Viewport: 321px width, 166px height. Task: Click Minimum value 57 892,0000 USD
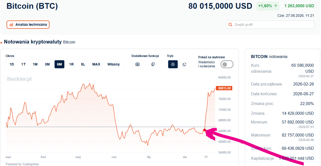(298, 122)
